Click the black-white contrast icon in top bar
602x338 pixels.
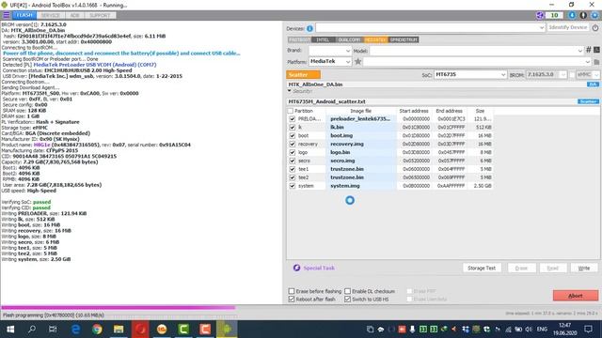[x=583, y=15]
